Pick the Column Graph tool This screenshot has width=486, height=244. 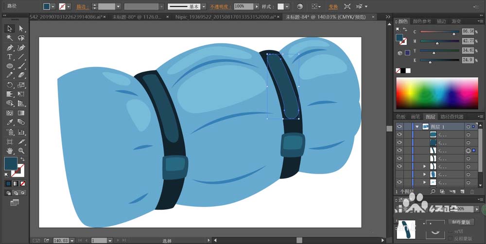[21, 132]
